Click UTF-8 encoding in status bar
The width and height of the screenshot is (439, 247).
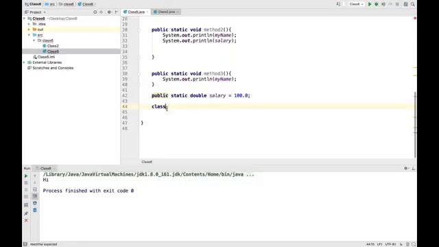390,244
